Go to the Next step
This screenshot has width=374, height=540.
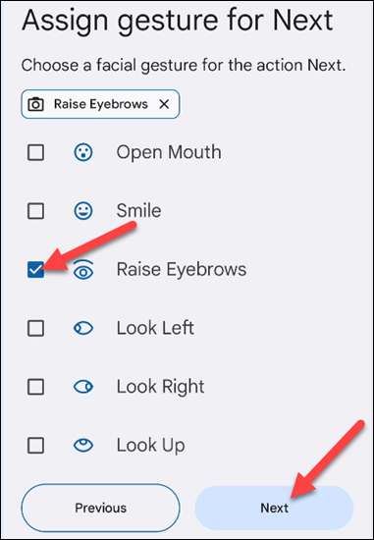275,508
